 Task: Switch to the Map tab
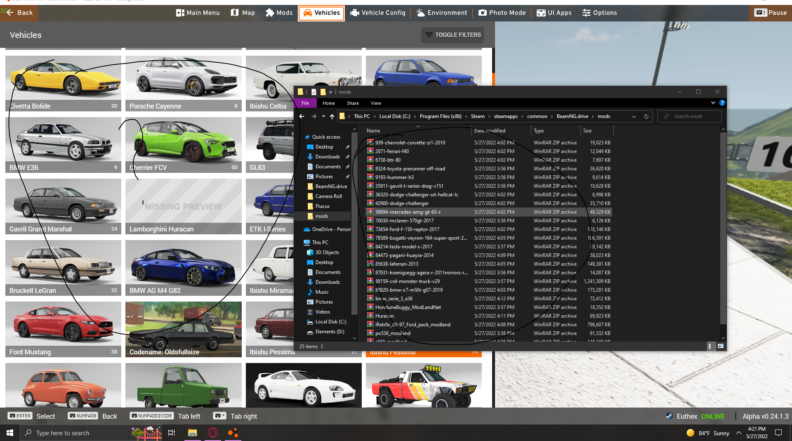pyautogui.click(x=243, y=13)
